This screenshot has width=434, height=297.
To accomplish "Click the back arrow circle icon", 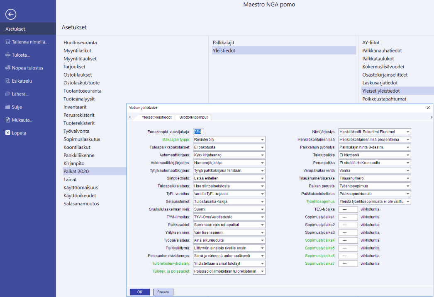I will (11, 14).
